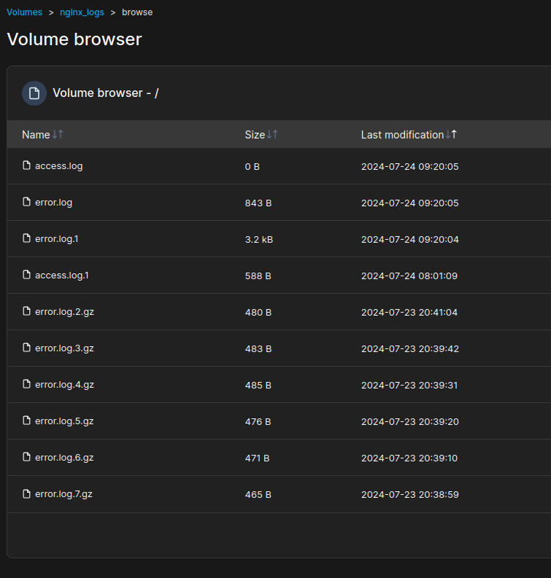Image resolution: width=551 pixels, height=578 pixels.
Task: Click the Last modification column header
Action: [x=402, y=135]
